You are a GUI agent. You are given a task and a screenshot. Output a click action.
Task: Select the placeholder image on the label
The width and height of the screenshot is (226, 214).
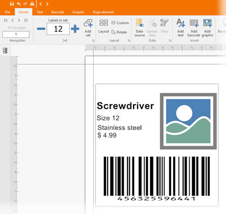[x=189, y=121]
